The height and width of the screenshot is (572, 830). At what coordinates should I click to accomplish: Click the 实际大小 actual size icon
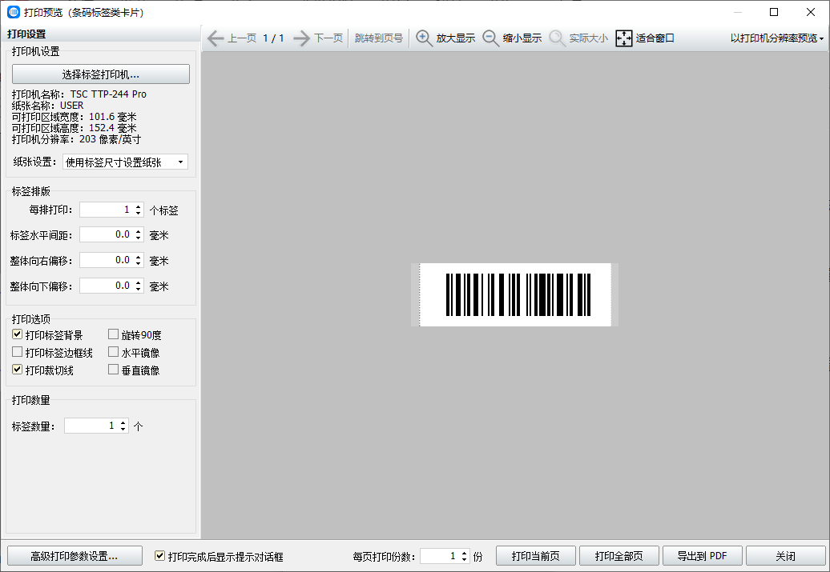coord(558,38)
